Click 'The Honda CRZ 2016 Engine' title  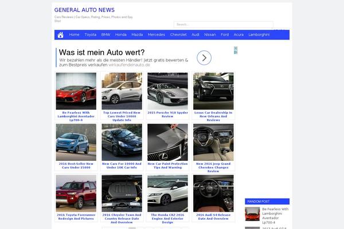point(167,219)
